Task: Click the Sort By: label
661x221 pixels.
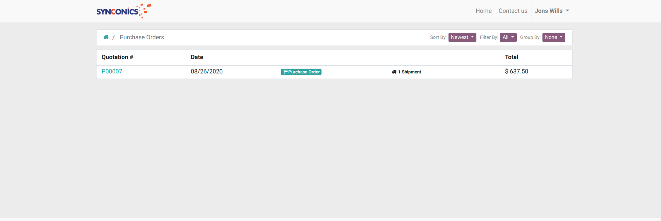Action: click(x=438, y=37)
